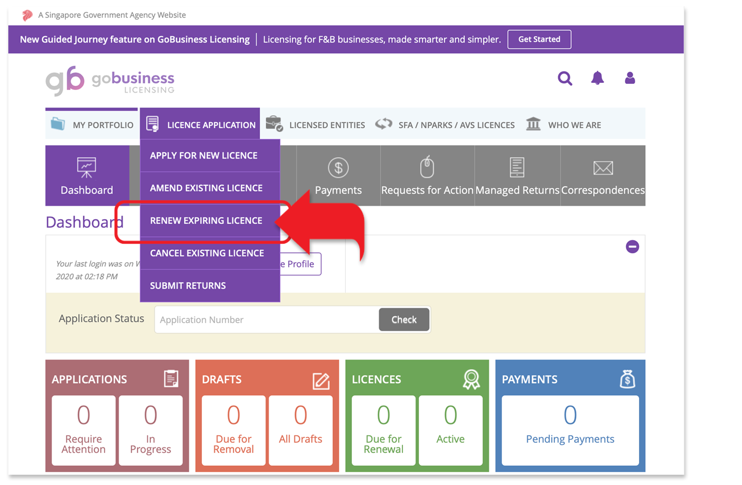This screenshot has height=485, width=742.
Task: Open the user account icon
Action: [630, 78]
